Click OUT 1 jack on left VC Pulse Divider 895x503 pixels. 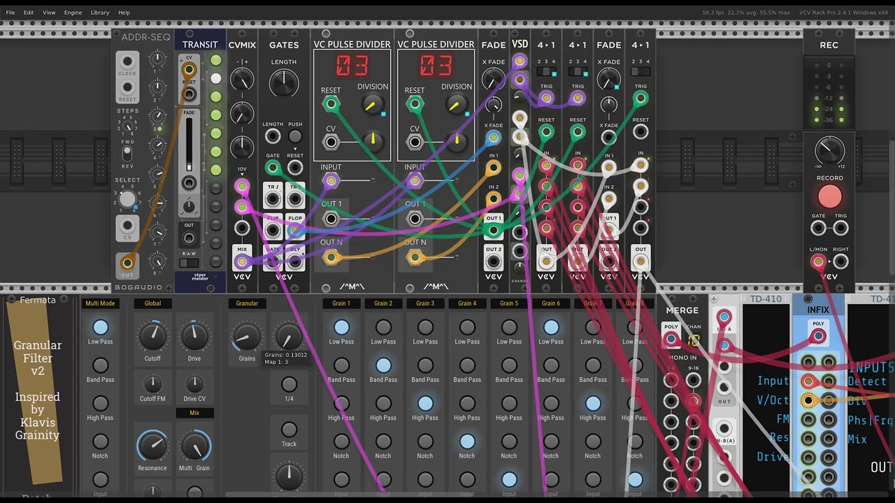pos(331,219)
